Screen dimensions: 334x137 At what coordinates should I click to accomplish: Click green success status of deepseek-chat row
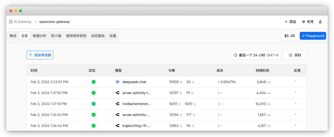[x=93, y=82]
